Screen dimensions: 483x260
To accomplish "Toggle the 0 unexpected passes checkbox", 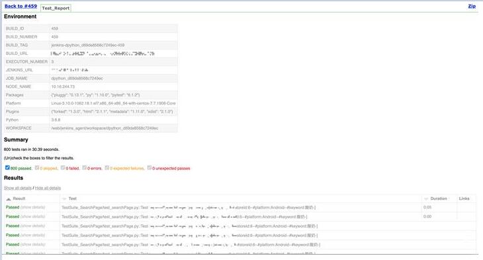I will pyautogui.click(x=150, y=167).
